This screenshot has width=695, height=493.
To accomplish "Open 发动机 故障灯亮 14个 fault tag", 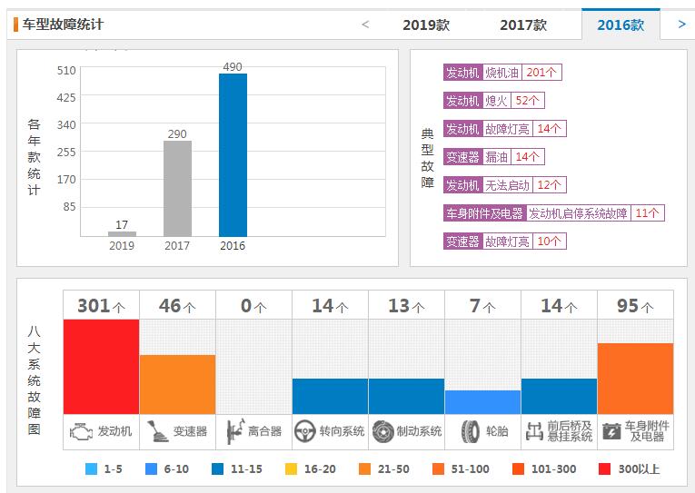I will [505, 128].
